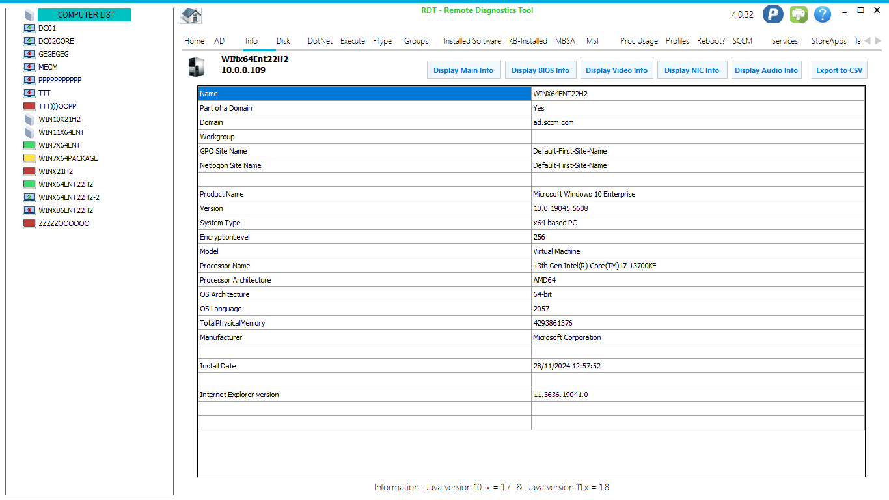Open the Execute tab

tap(353, 41)
